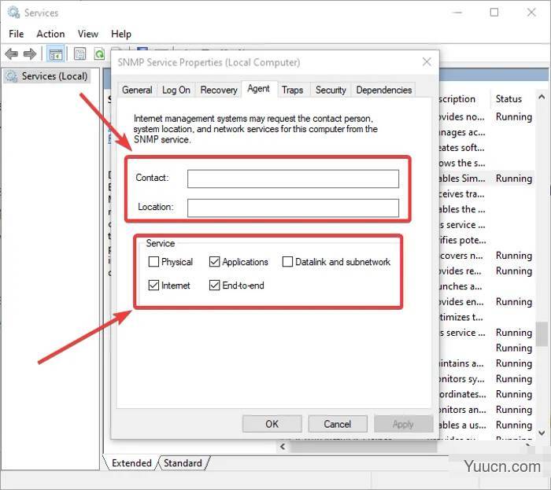Toggle Show/Hide Console Tree toolbar icon
Image resolution: width=551 pixels, height=490 pixels.
click(56, 54)
